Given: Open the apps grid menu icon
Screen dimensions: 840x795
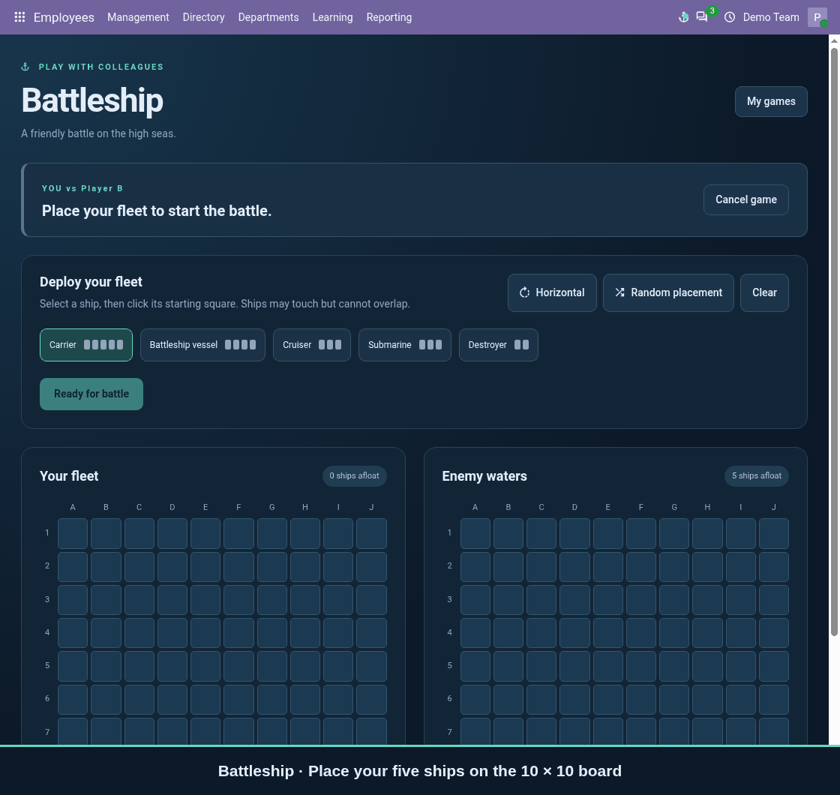Looking at the screenshot, I should tap(19, 17).
